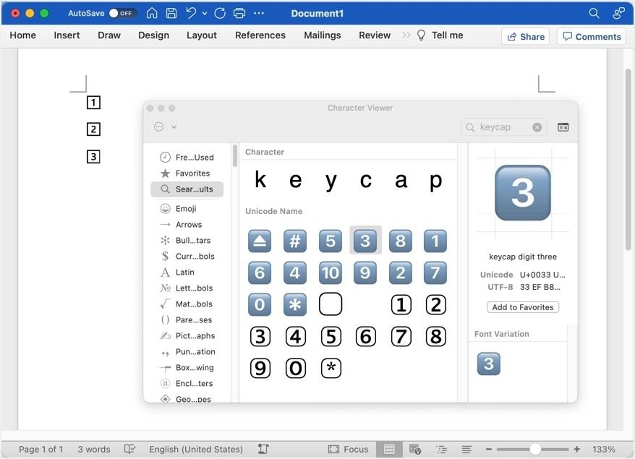
Task: Select the keycap digit five character
Action: [x=330, y=241]
